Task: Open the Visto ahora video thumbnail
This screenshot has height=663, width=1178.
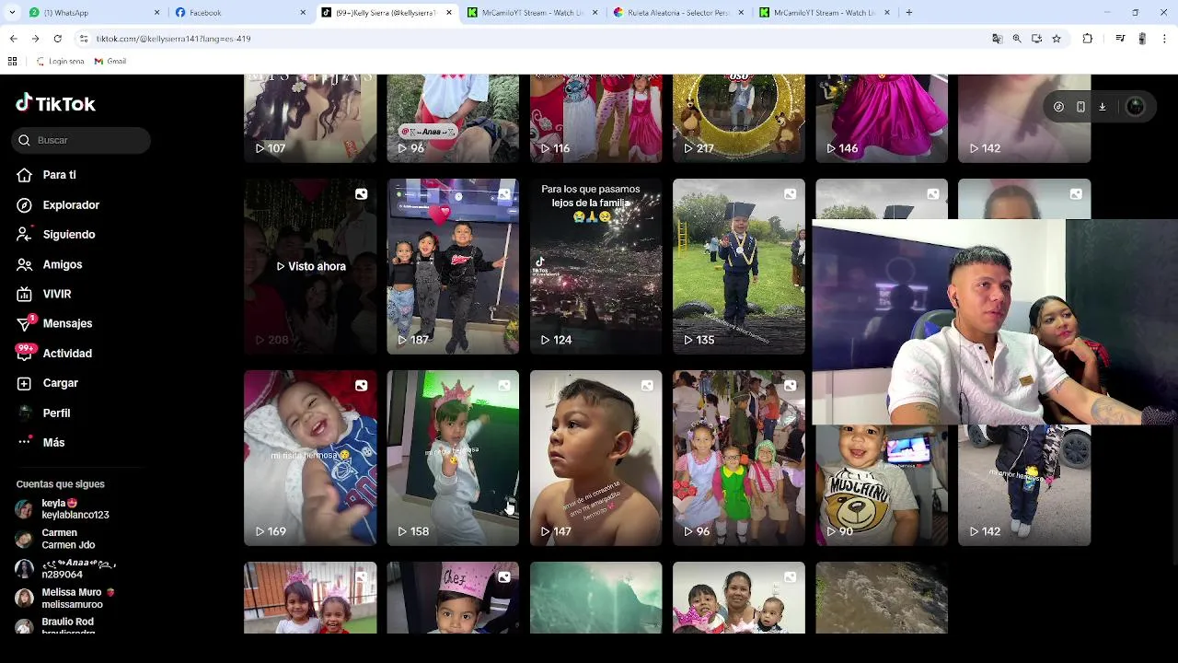Action: [310, 266]
